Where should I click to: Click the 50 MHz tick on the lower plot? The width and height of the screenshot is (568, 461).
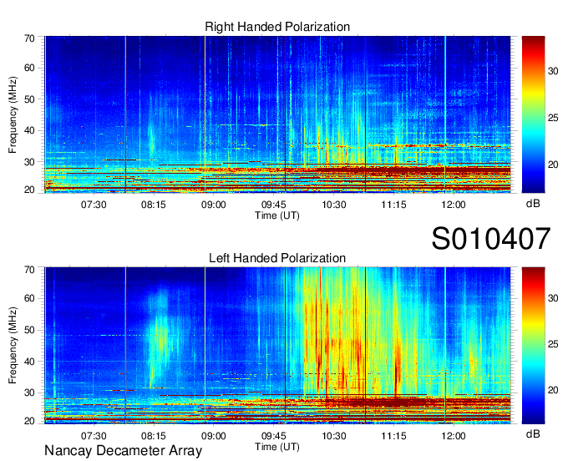[30, 330]
